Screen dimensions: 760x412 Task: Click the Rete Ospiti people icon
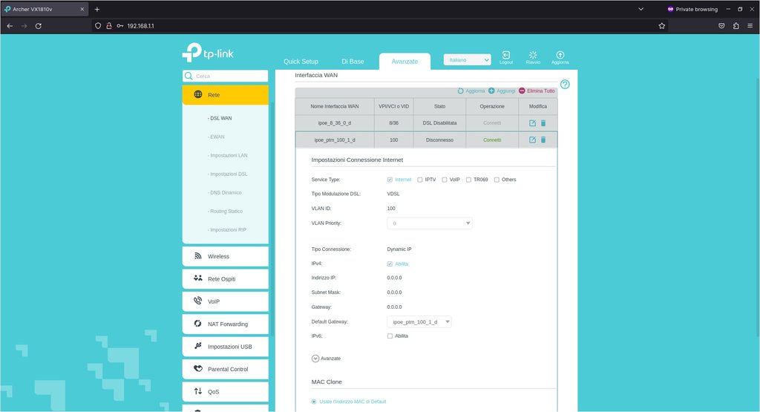click(197, 278)
